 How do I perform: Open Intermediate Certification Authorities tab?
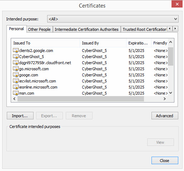pyautogui.click(x=86, y=29)
